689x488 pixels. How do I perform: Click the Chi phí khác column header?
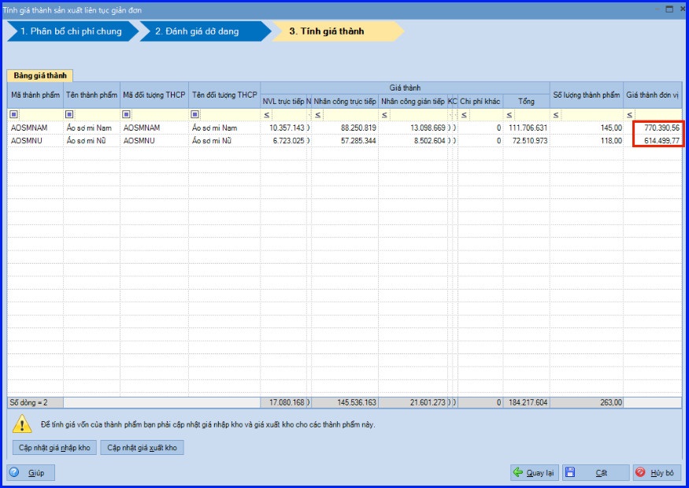point(480,102)
